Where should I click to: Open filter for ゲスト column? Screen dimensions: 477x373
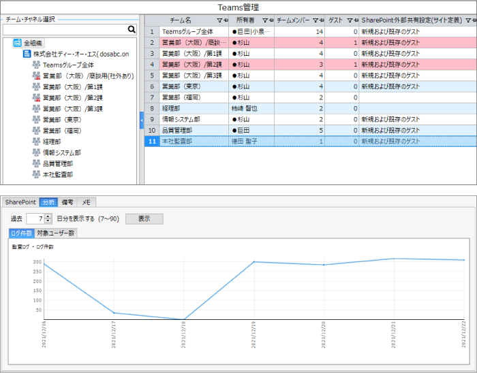pyautogui.click(x=350, y=20)
